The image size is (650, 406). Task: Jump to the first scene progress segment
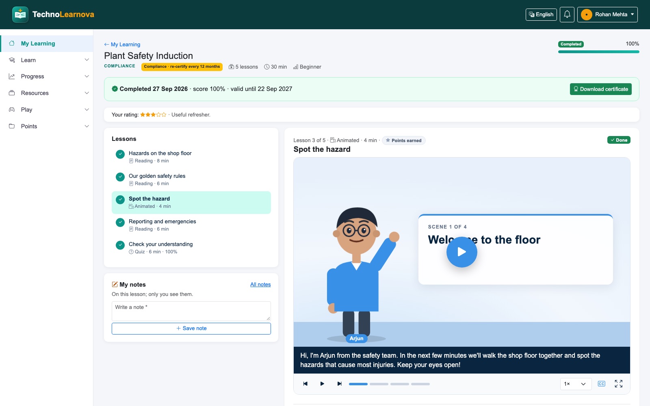click(358, 384)
